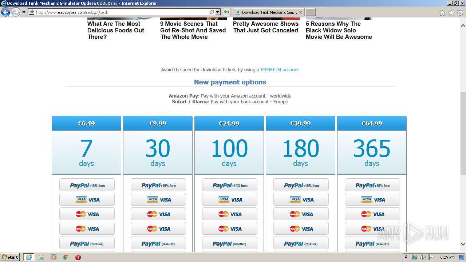Click the scroll up arrow

[463, 25]
